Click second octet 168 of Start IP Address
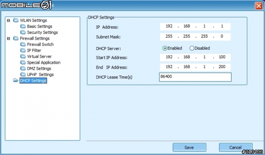265x155 pixels. tap(187, 57)
